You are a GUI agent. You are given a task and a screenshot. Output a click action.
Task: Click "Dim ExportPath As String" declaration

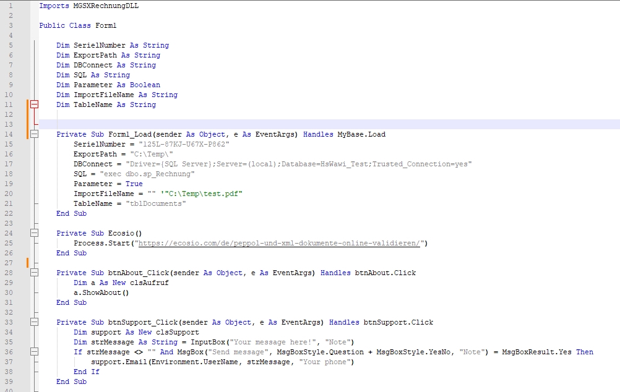[x=108, y=55]
